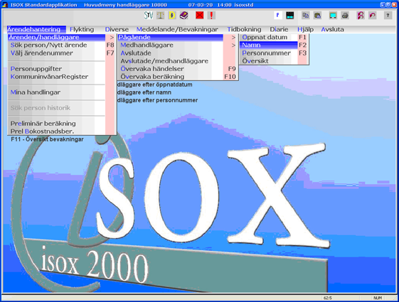Open the Tidbokning menu
399x302 pixels.
[x=244, y=29]
